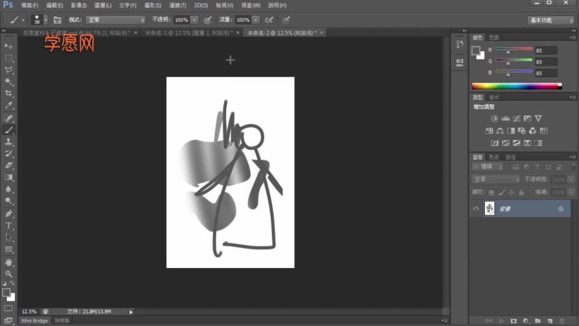579x326 pixels.
Task: Open the 視窗(W) menu
Action: [x=251, y=5]
